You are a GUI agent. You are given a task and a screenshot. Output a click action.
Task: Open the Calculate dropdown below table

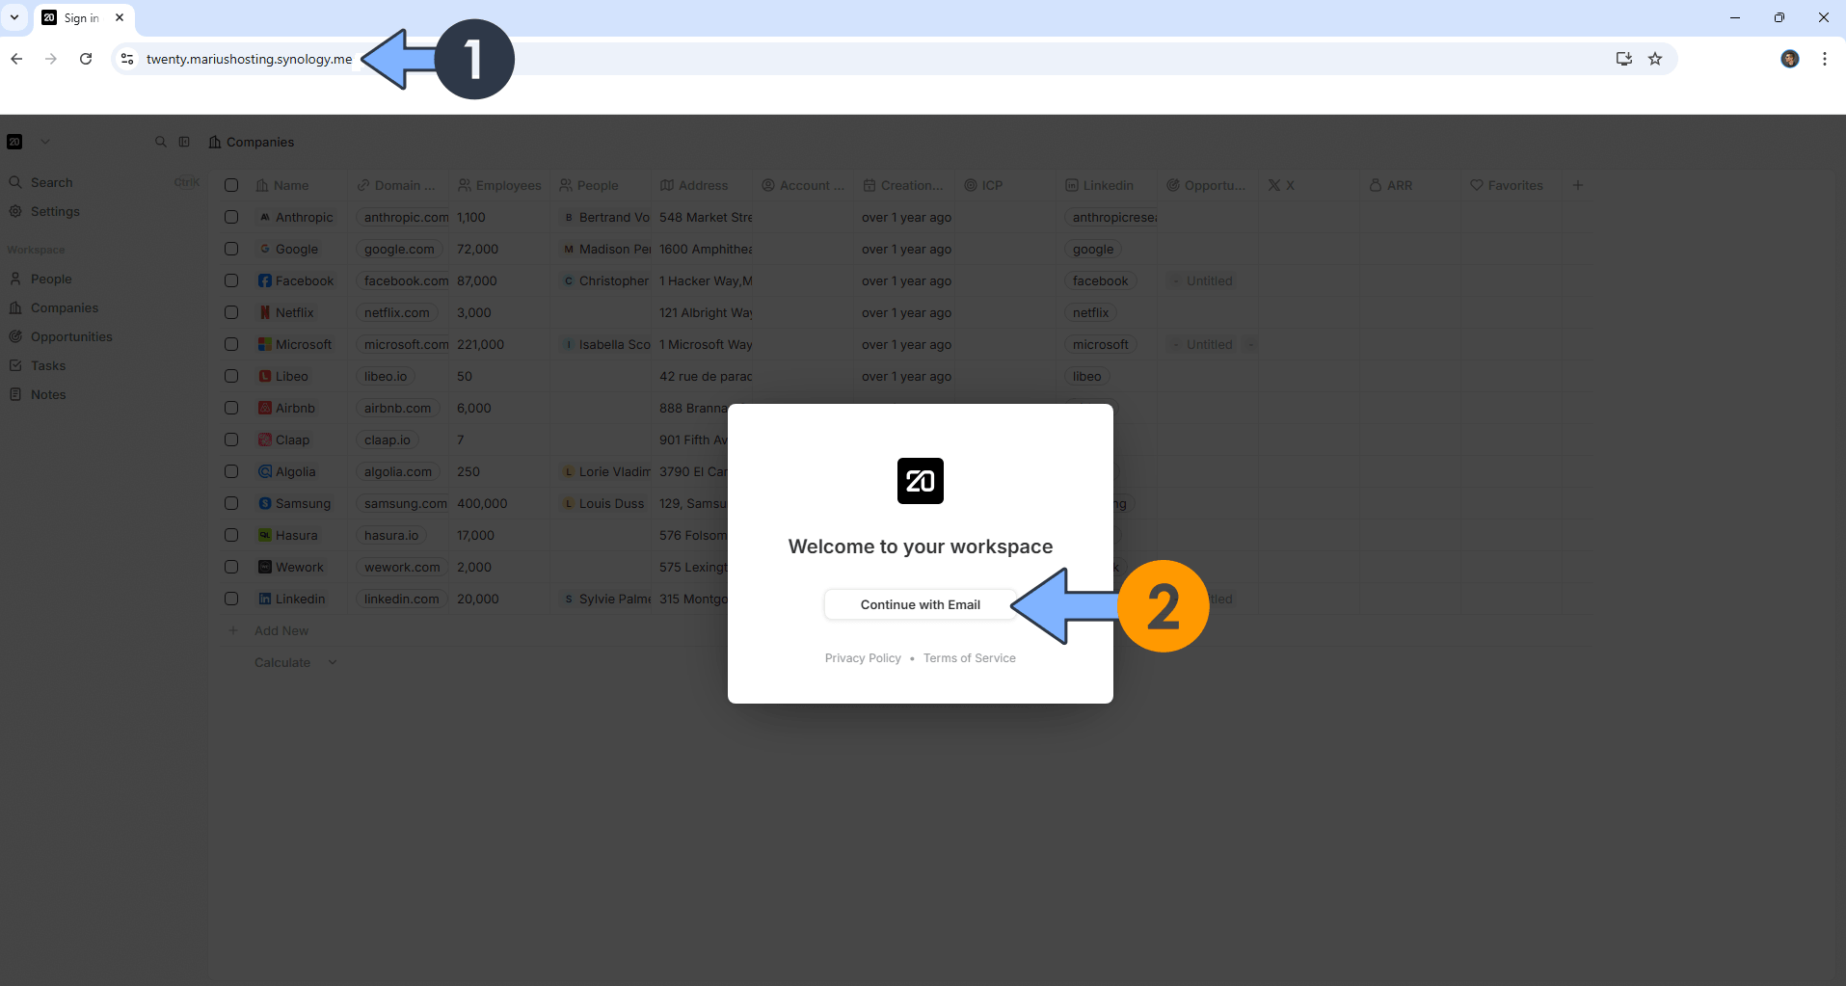pyautogui.click(x=295, y=662)
